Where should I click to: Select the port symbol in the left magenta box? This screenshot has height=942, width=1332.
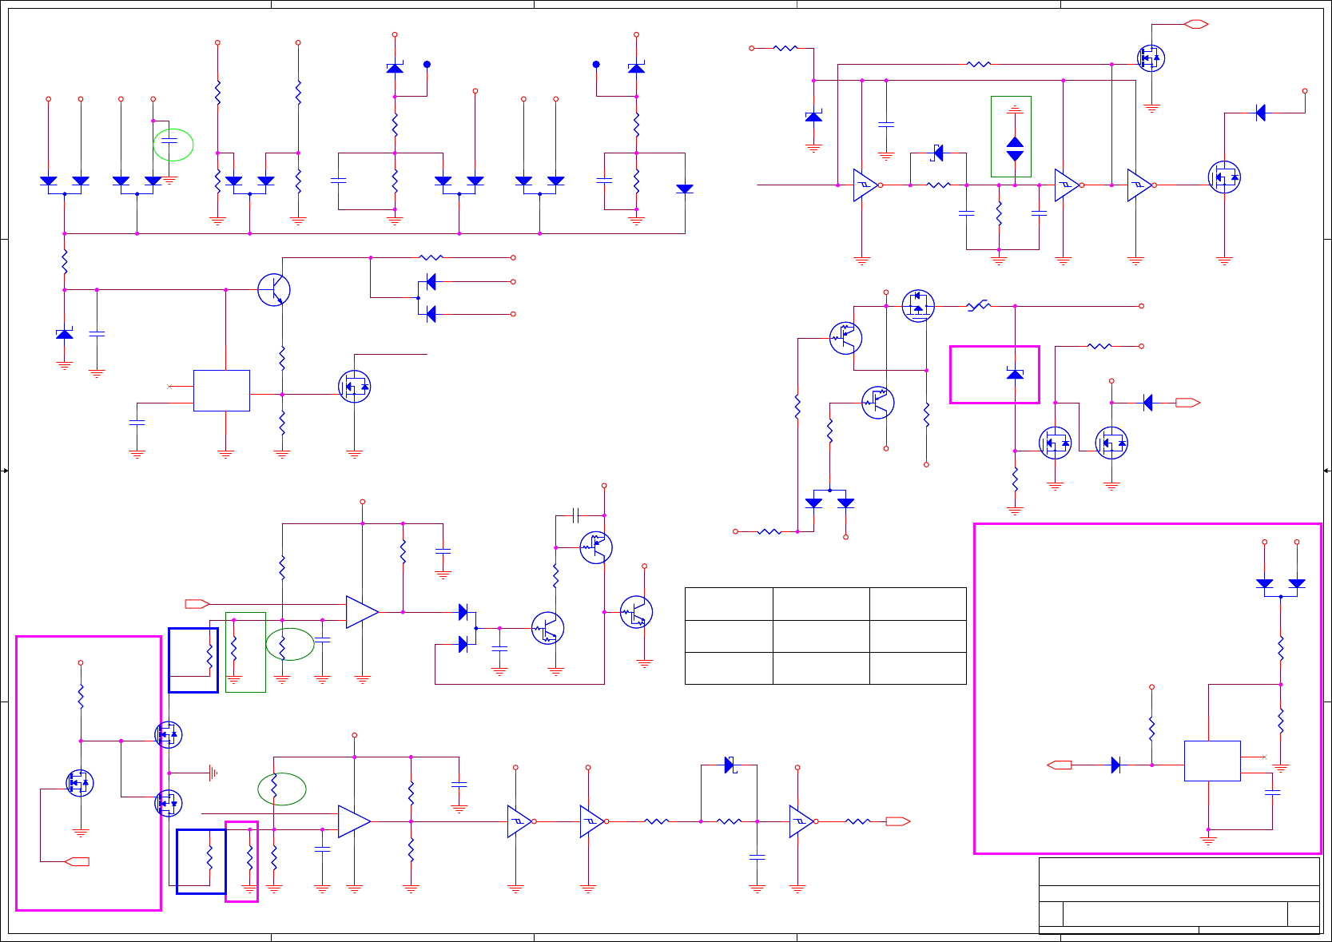77,861
